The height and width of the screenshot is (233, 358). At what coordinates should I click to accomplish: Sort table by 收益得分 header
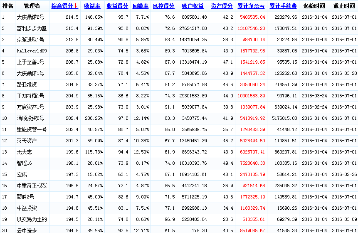117,6
